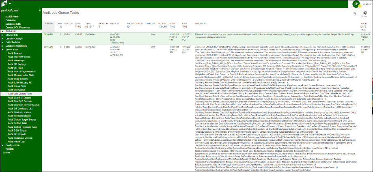Open the Audit Collect Table sidebar entry
373x172 pixels.
[x=17, y=123]
